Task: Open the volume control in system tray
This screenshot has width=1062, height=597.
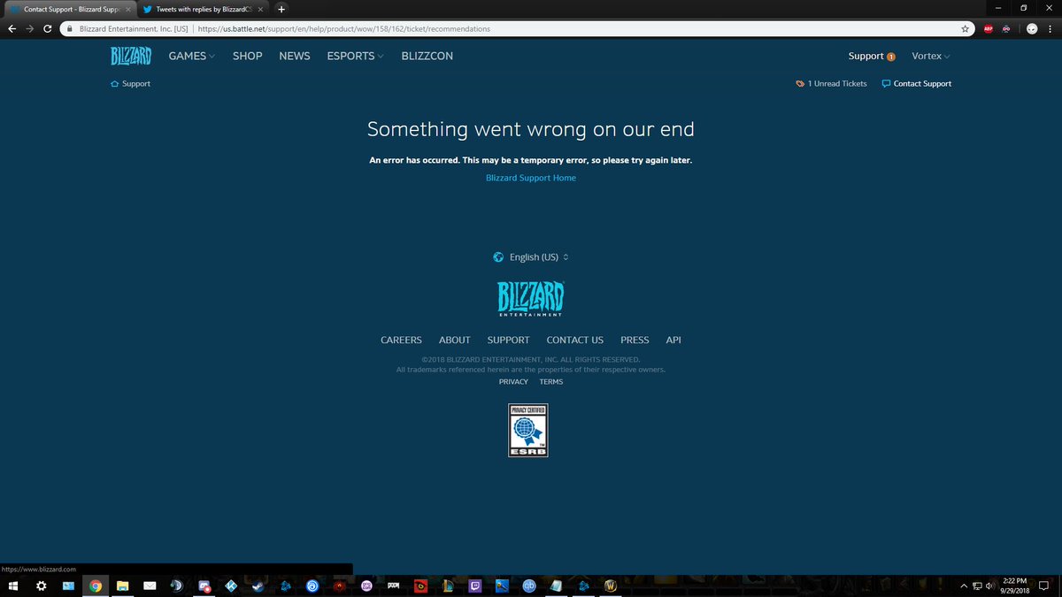Action: click(991, 586)
